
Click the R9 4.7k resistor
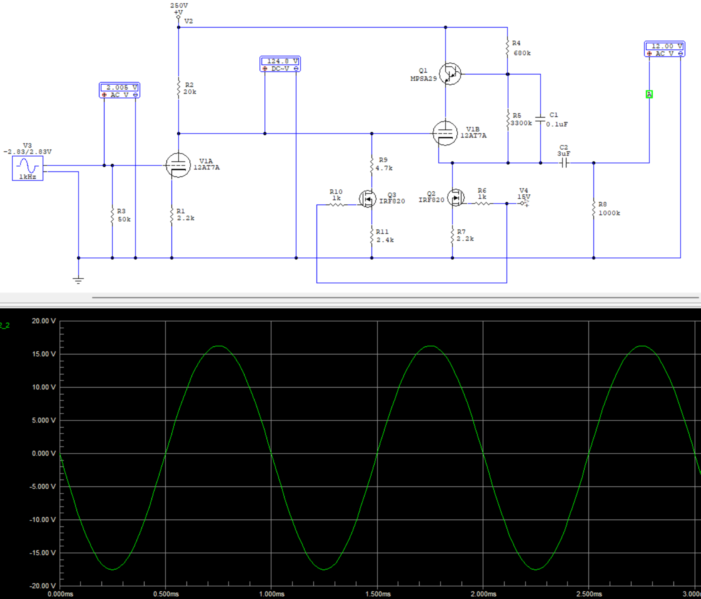click(x=371, y=164)
